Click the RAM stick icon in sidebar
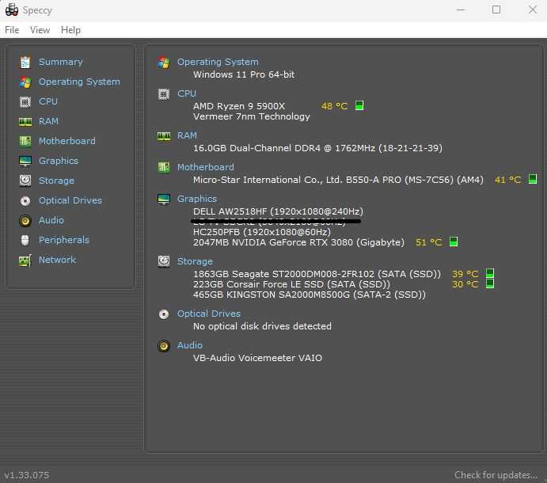547x483 pixels. point(25,121)
